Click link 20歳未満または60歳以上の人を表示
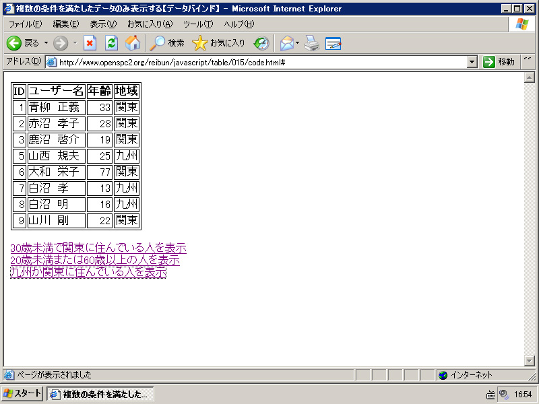Image resolution: width=539 pixels, height=404 pixels. coord(94,260)
